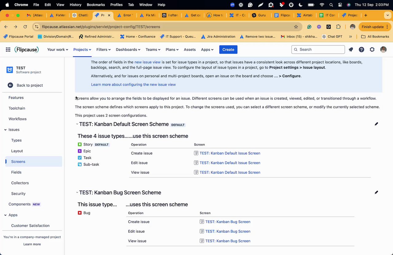393x255 pixels.
Task: Open the Projects dropdown menu
Action: 82,50
